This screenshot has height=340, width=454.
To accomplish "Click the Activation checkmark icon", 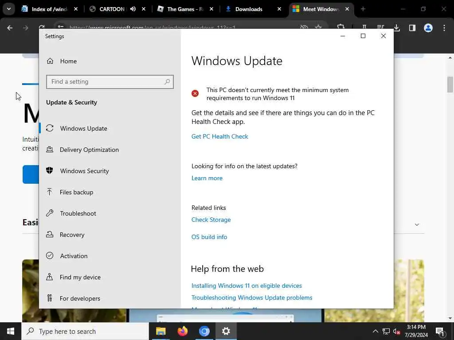I will tap(50, 255).
